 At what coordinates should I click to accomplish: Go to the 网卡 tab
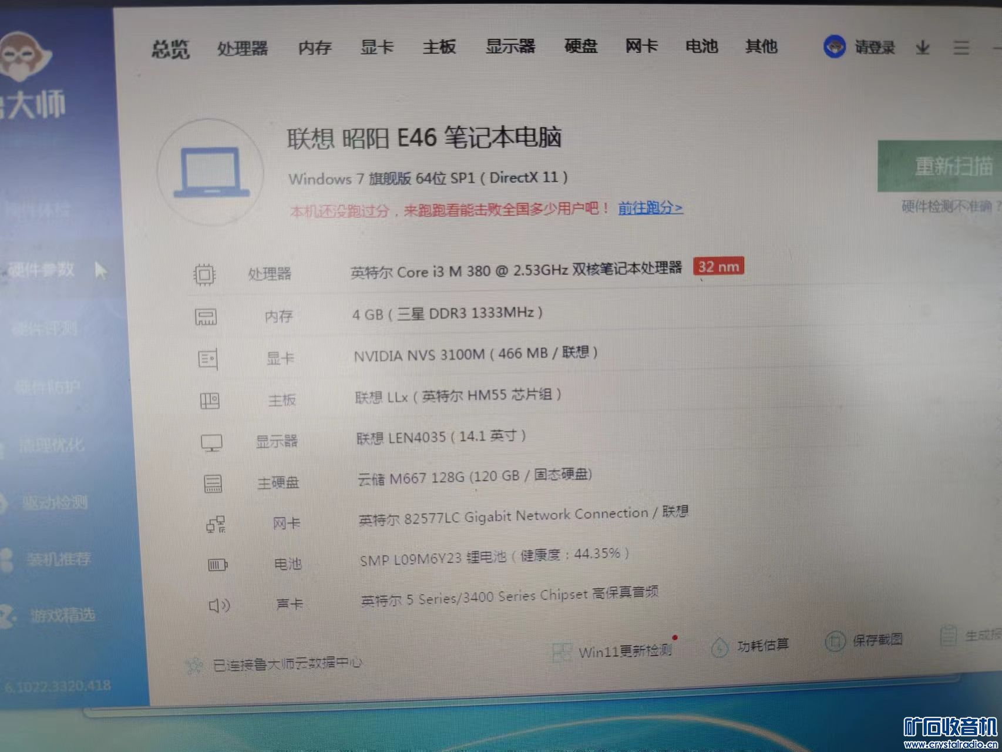[641, 46]
